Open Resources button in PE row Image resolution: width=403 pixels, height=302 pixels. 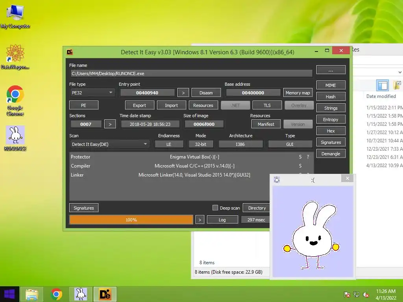click(203, 105)
